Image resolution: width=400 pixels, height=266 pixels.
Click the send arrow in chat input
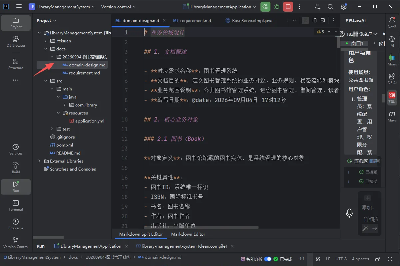pyautogui.click(x=375, y=228)
